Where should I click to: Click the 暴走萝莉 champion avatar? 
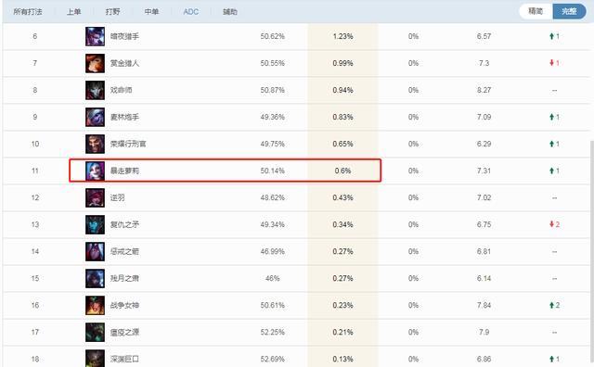(x=95, y=171)
